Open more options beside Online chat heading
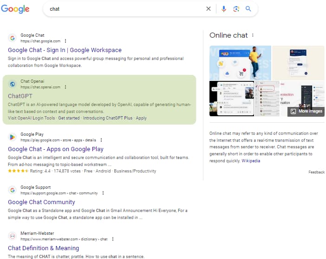This screenshot has width=326, height=259. 253,35
